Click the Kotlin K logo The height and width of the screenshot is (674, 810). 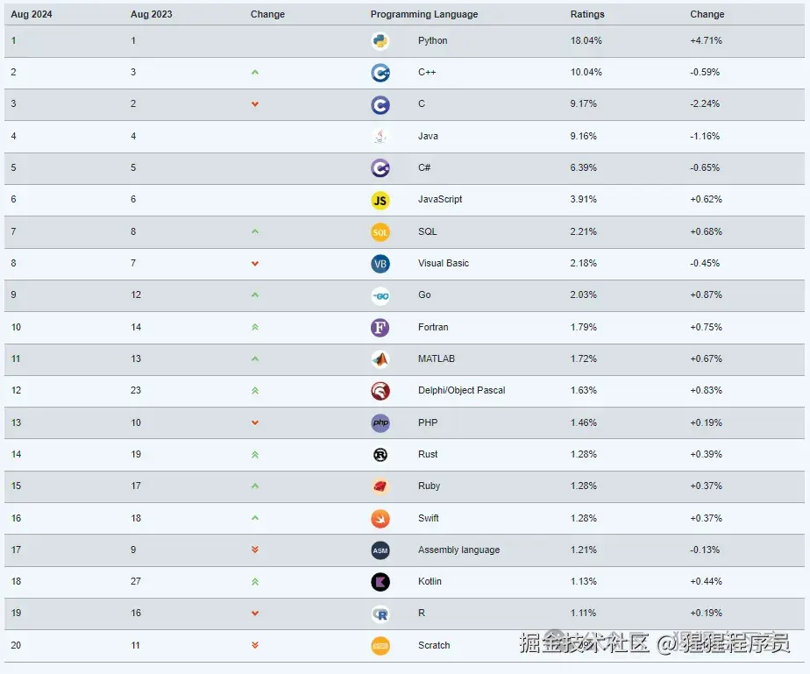[380, 582]
